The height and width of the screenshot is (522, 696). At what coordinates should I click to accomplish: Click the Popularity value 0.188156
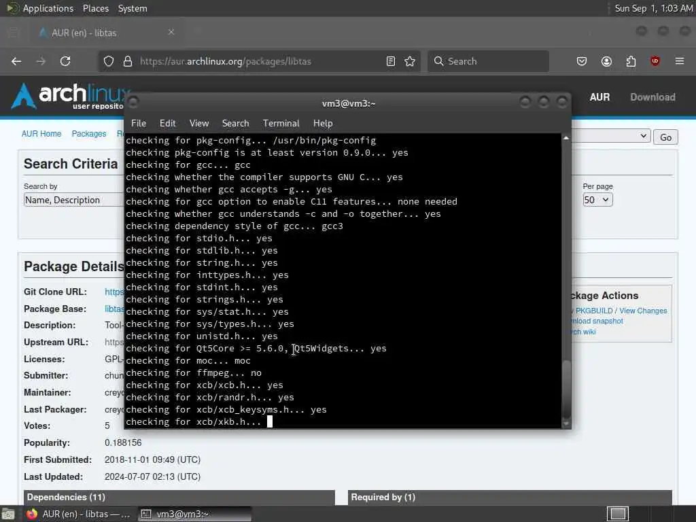(x=123, y=443)
